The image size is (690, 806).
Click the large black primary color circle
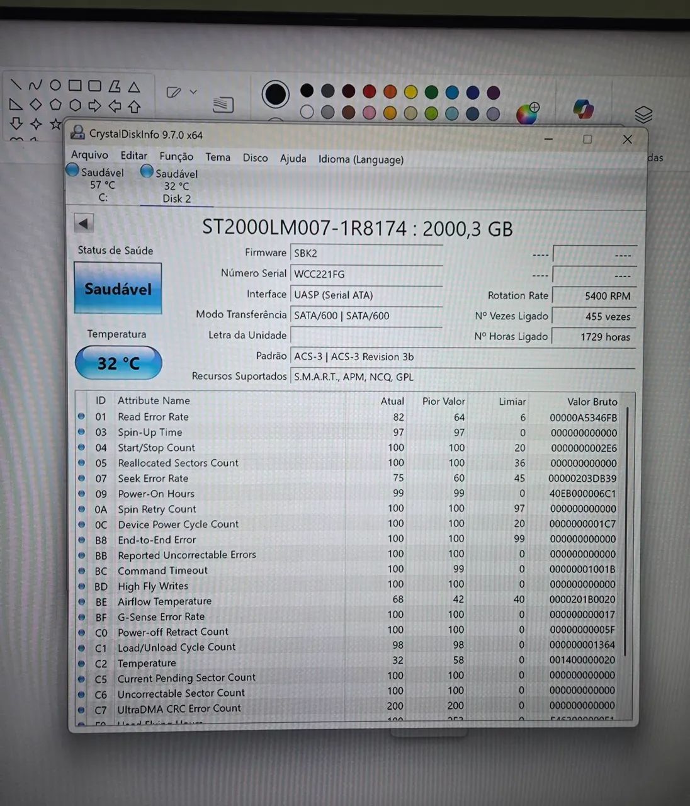click(x=275, y=94)
